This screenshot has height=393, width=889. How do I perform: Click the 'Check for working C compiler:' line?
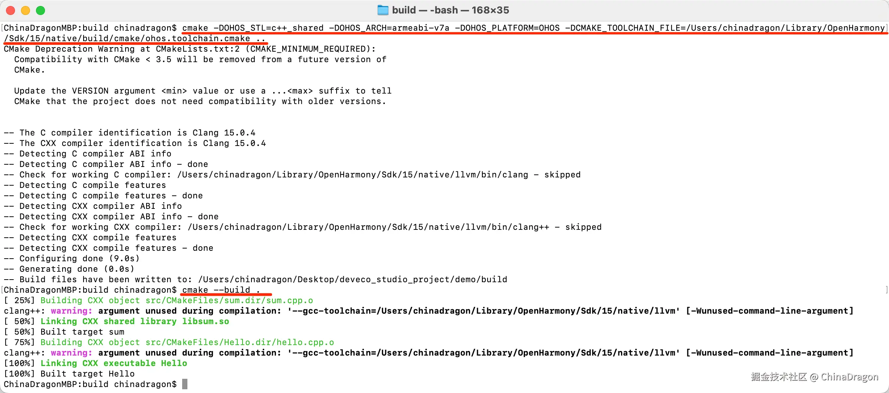click(x=292, y=175)
